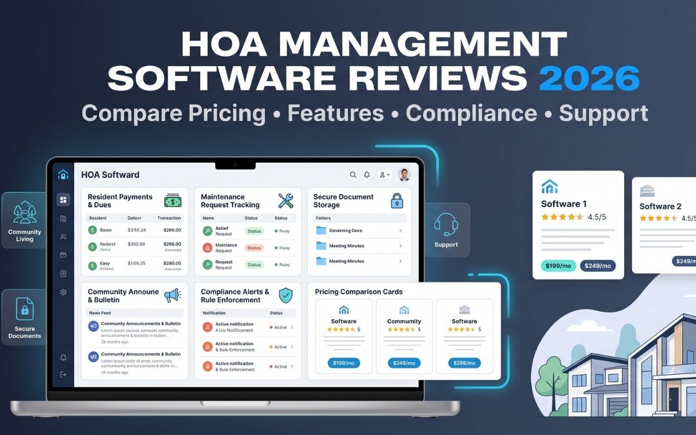Viewport: 696px width, 435px height.
Task: Open search with the magnifier icon
Action: pyautogui.click(x=353, y=175)
